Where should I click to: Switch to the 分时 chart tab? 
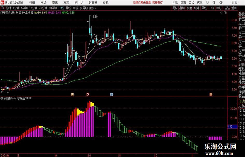pyautogui.click(x=9, y=8)
